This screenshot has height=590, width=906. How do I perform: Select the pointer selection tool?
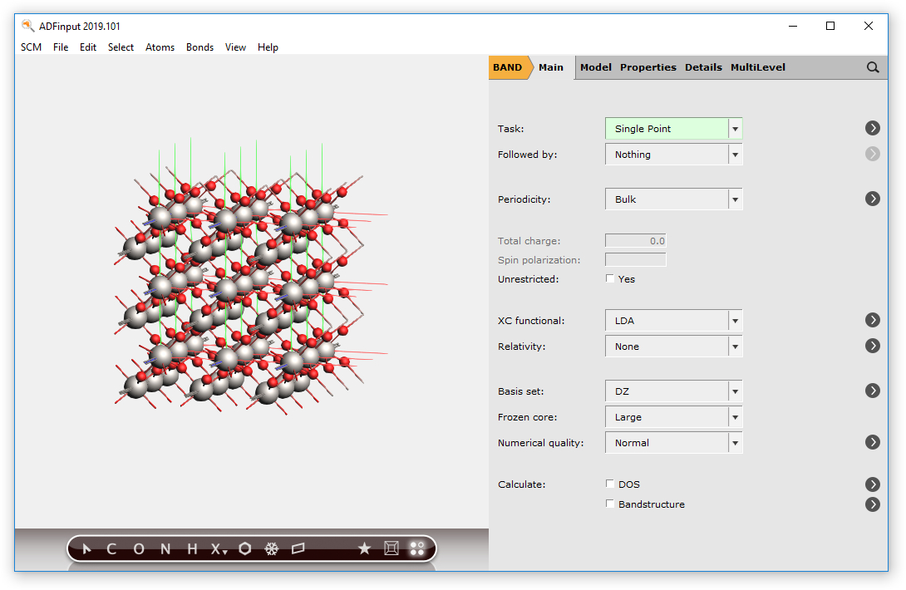87,548
